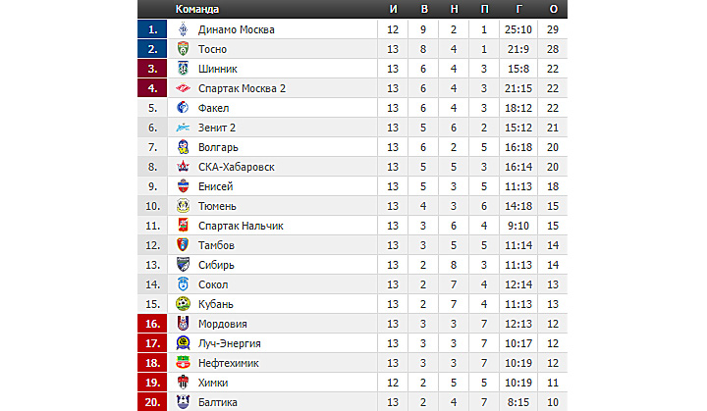Select the Енисей team row
Screen dimensions: 707x411
[x=353, y=186]
